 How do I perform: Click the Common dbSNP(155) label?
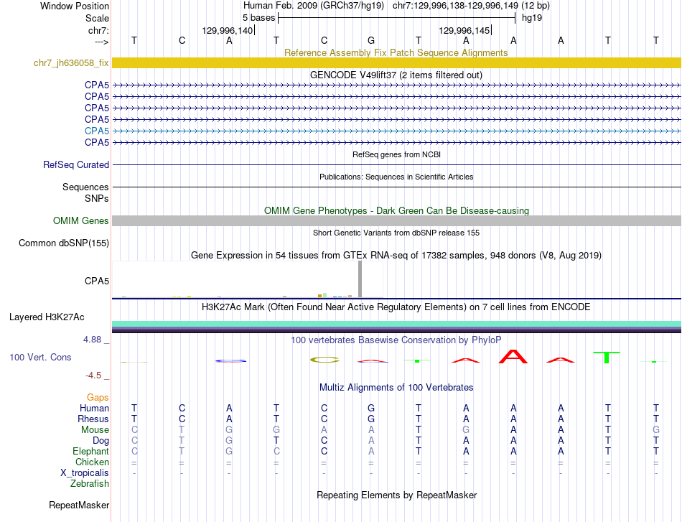coord(63,243)
